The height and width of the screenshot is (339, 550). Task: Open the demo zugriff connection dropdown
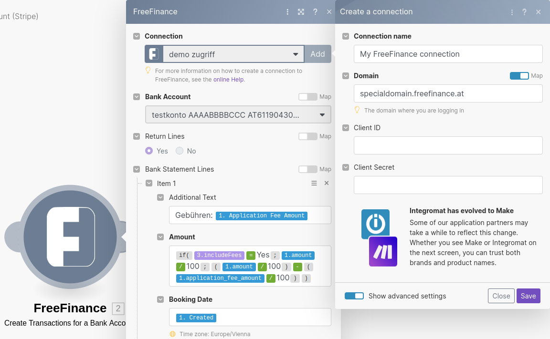pyautogui.click(x=233, y=54)
